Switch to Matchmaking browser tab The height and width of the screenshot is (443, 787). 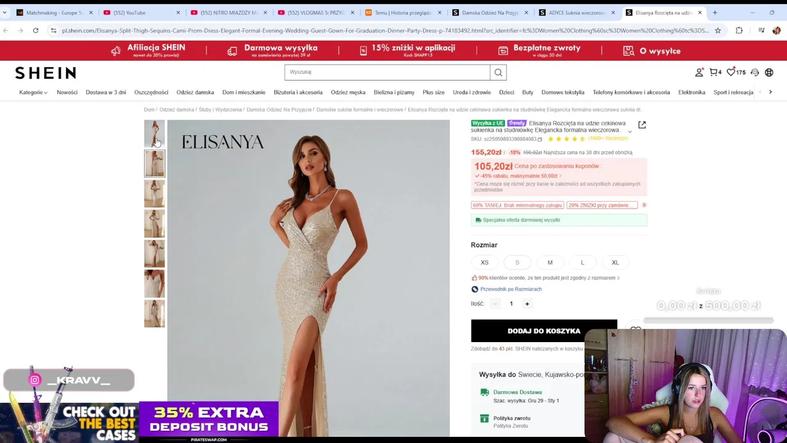tap(54, 12)
